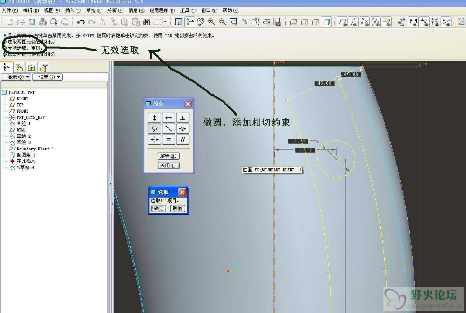This screenshot has width=466, height=313.
Task: Click the Redo arrow icon
Action: click(x=92, y=22)
